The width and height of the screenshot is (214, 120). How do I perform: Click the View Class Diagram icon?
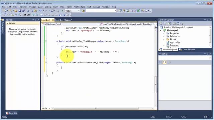point(182,24)
